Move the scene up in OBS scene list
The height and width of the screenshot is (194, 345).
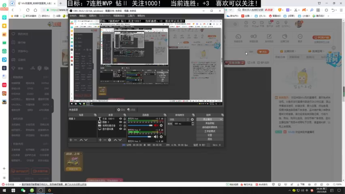[81, 140]
